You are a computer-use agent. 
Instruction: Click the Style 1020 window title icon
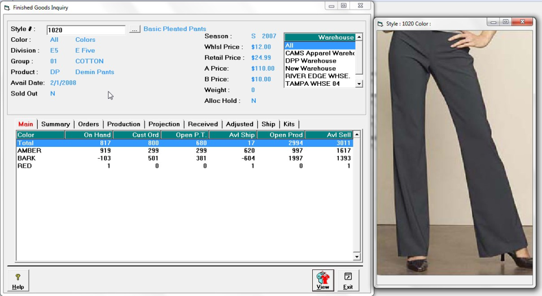click(x=379, y=24)
